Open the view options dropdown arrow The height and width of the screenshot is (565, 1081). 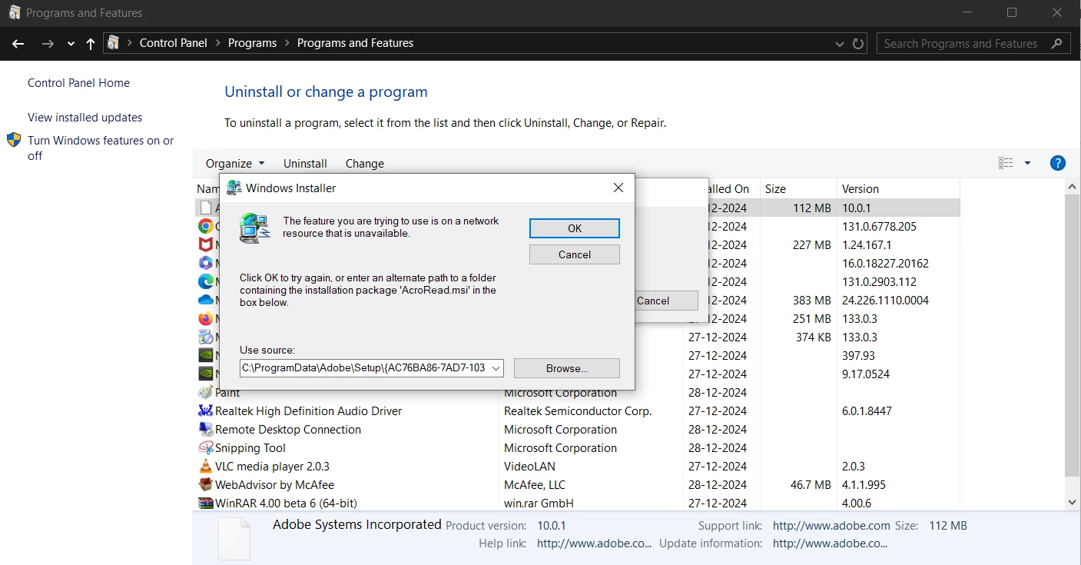tap(1027, 163)
